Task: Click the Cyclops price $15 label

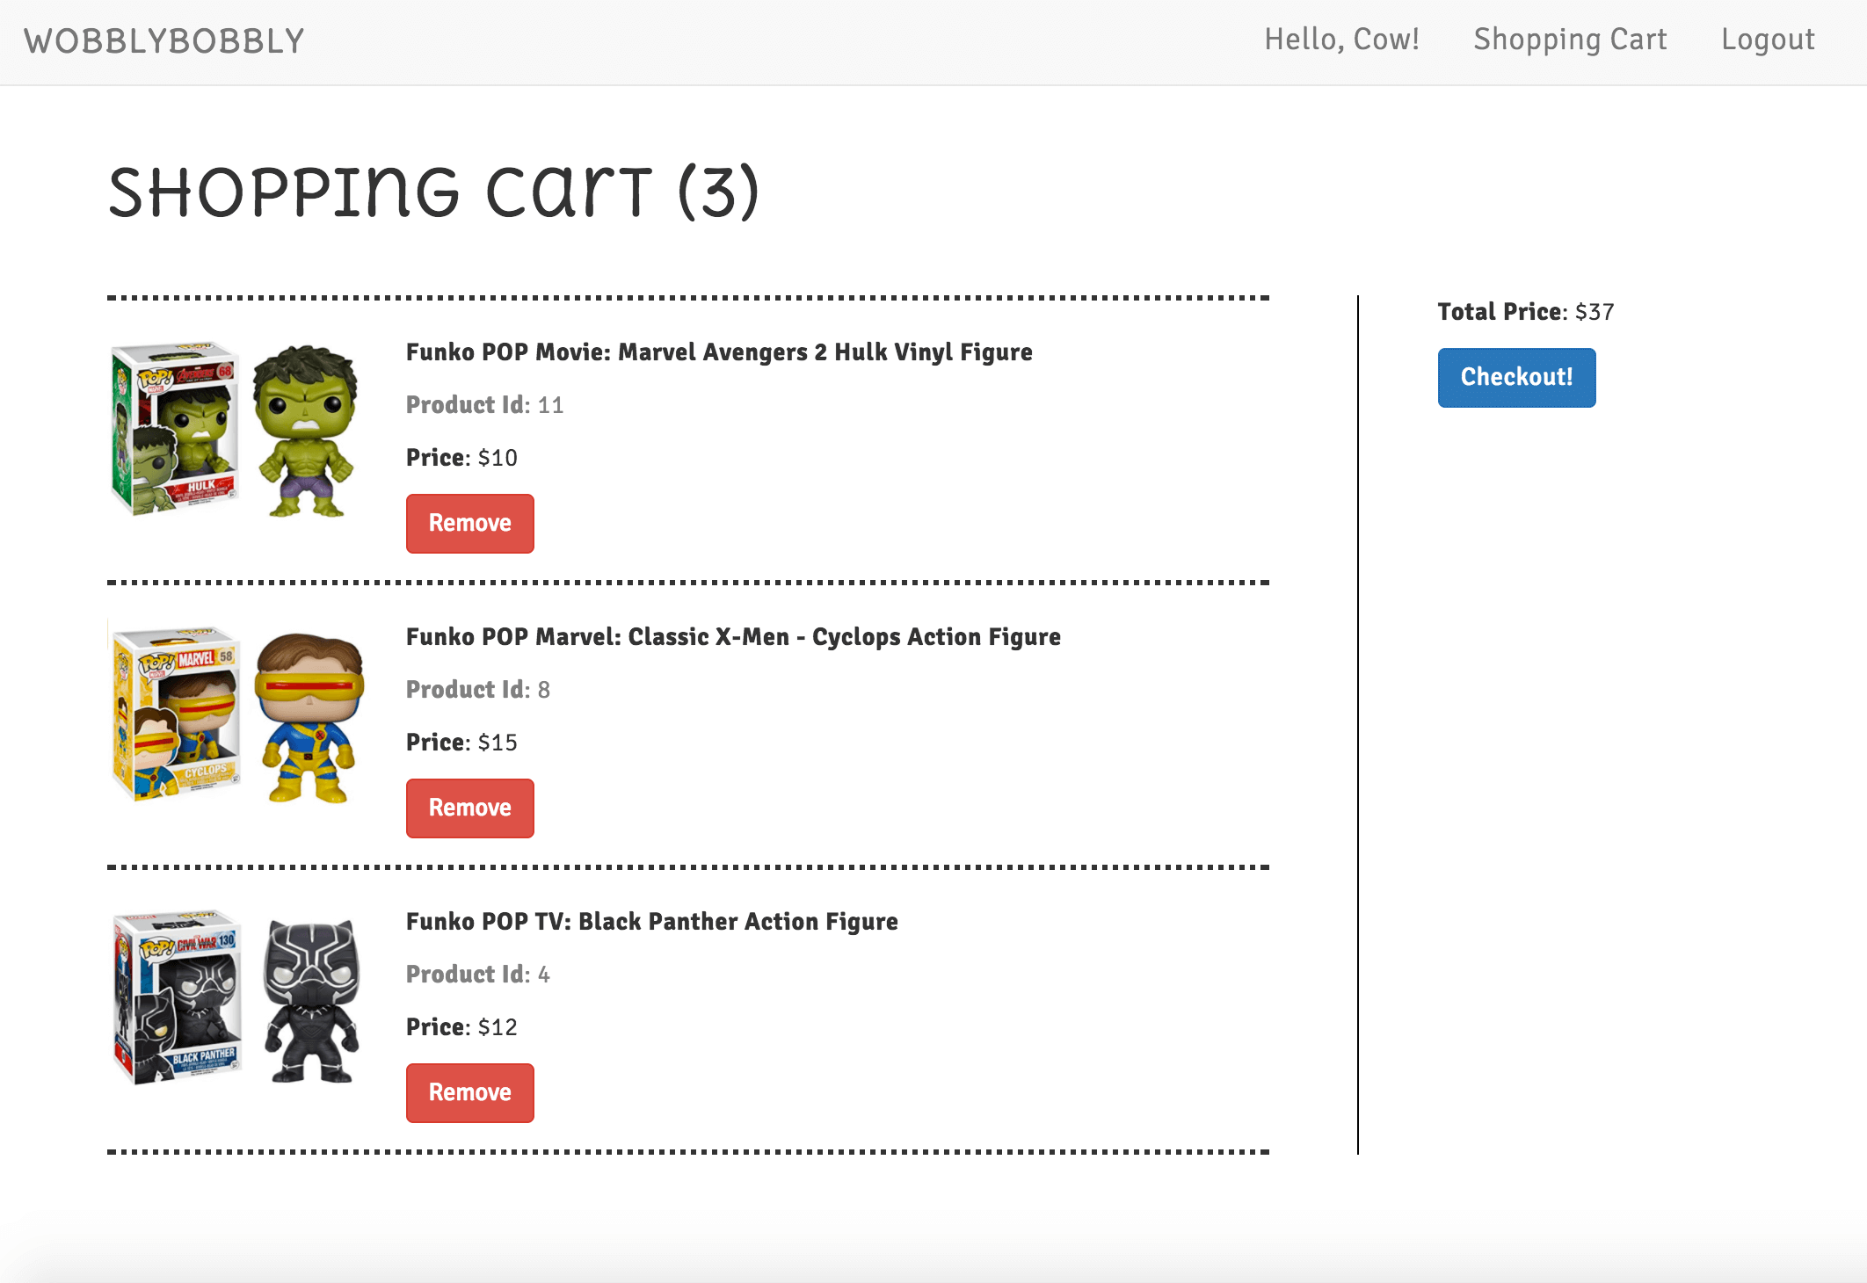Action: 461,743
